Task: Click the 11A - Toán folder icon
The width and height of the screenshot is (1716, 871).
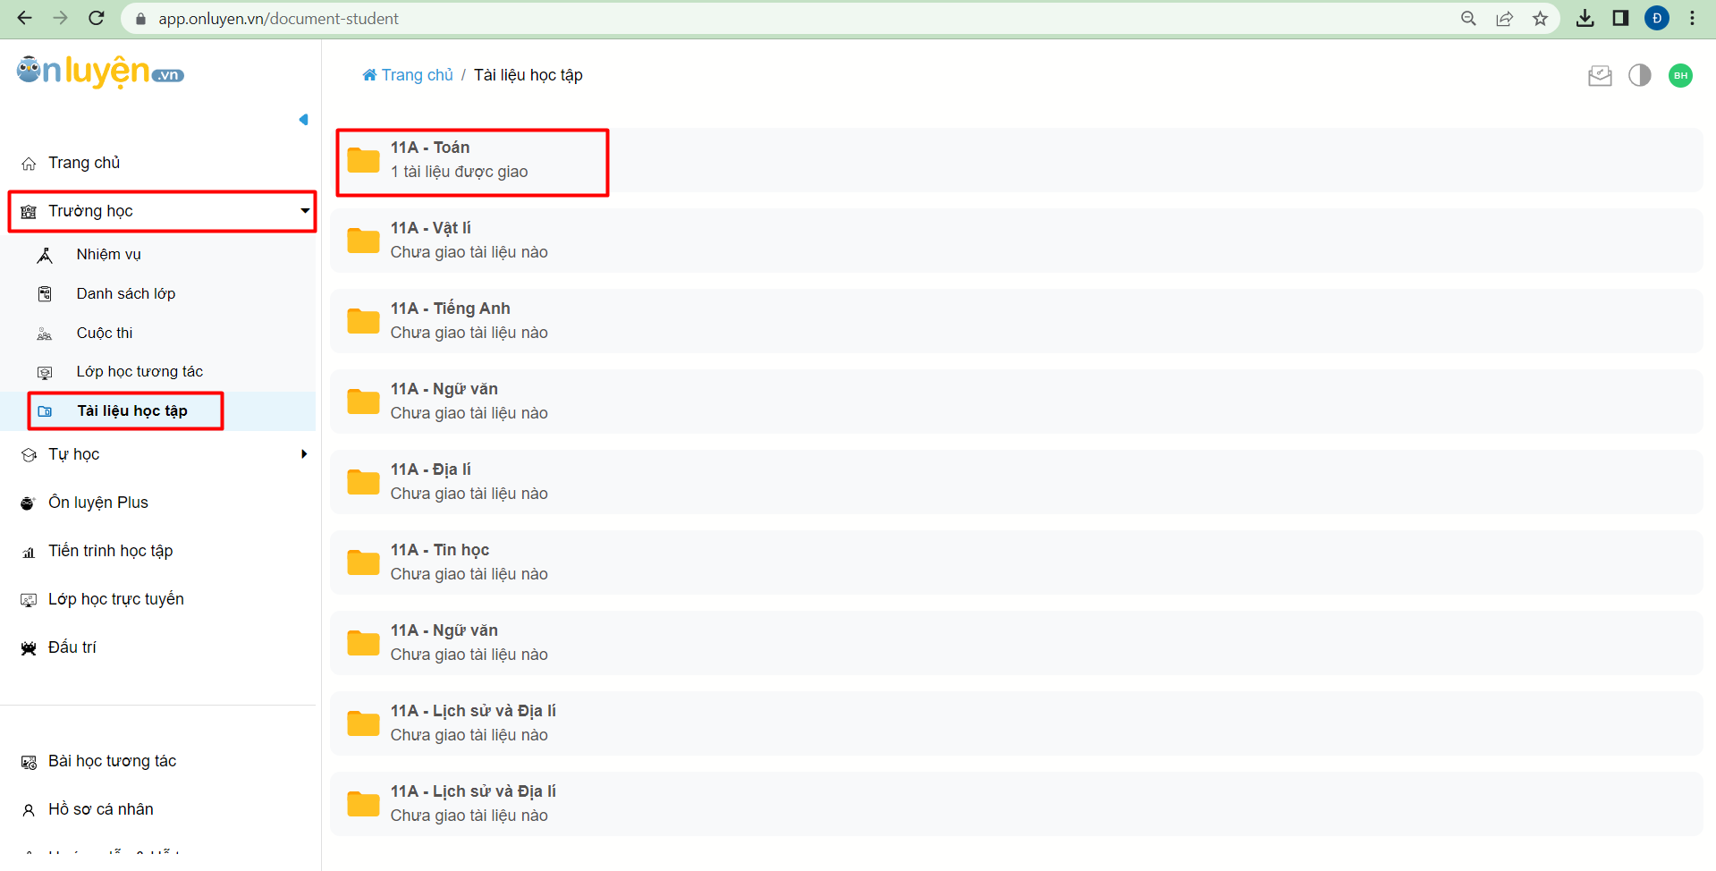Action: point(363,160)
